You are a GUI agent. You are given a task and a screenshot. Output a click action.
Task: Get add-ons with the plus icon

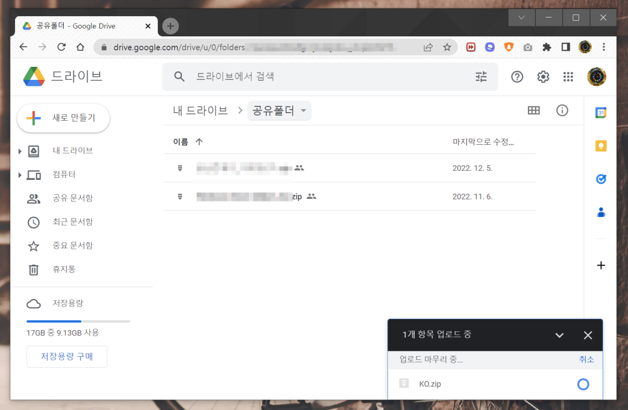click(x=601, y=265)
